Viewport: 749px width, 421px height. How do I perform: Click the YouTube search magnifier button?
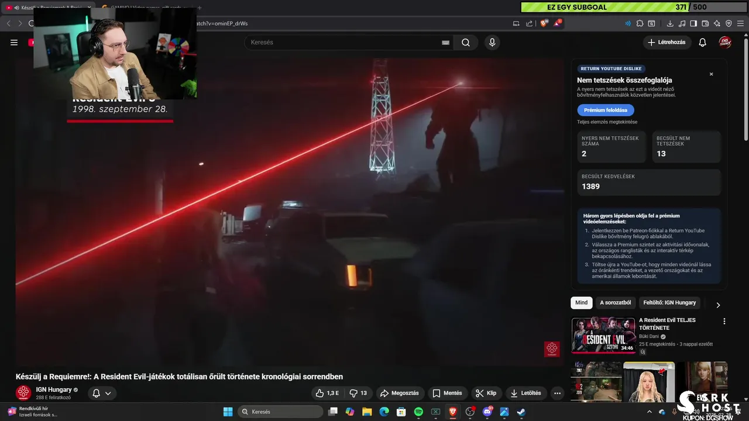pos(466,42)
